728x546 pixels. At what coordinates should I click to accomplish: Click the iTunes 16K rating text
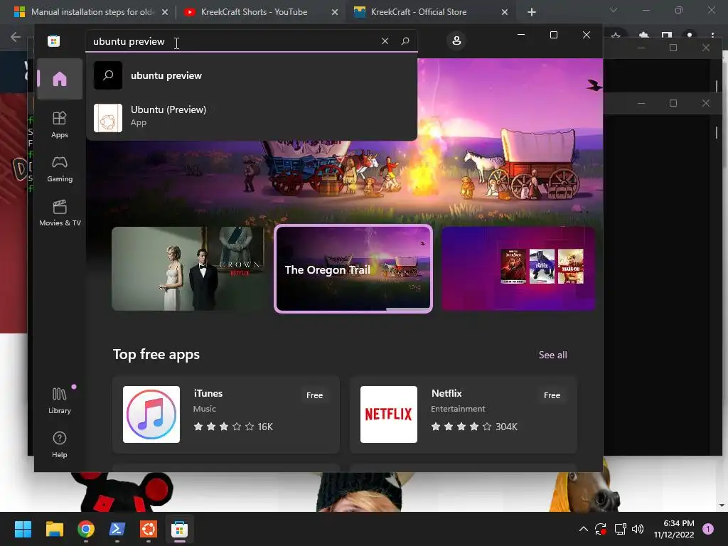265,427
